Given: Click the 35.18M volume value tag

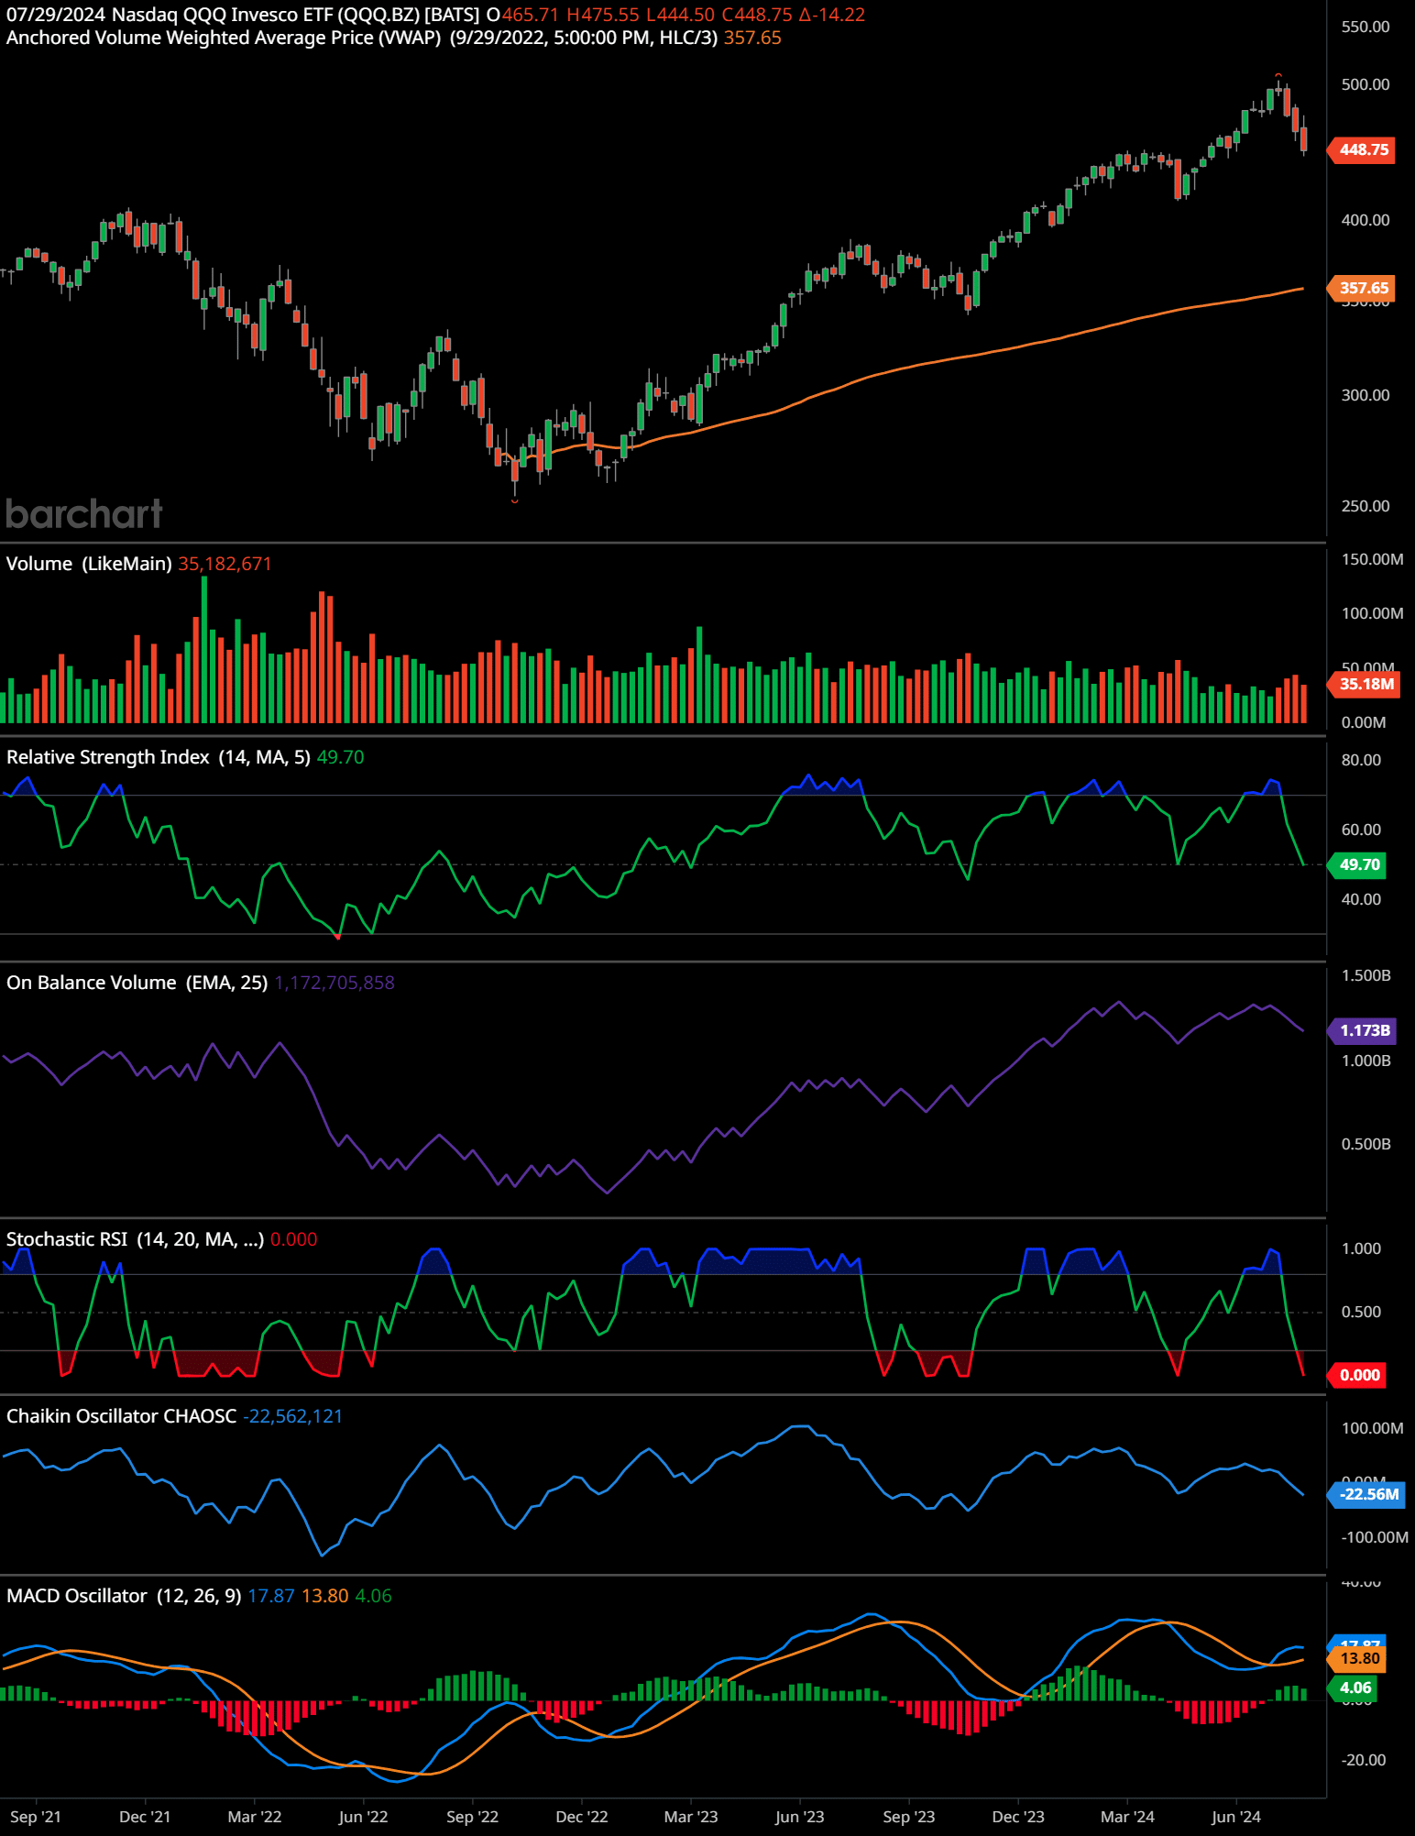Looking at the screenshot, I should [1364, 684].
